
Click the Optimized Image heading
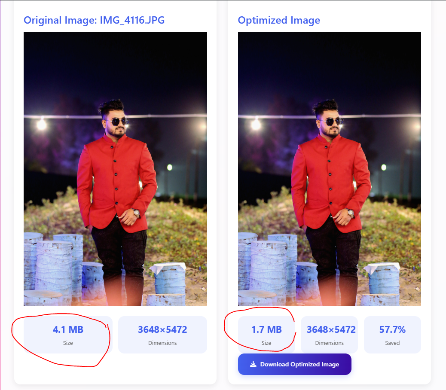pos(279,20)
